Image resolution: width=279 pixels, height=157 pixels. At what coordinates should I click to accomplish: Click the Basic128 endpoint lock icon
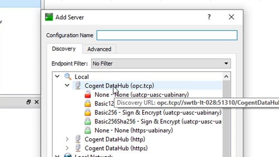pyautogui.click(x=88, y=103)
